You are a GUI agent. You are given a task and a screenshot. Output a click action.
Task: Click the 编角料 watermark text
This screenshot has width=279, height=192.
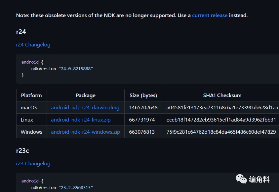(259, 179)
